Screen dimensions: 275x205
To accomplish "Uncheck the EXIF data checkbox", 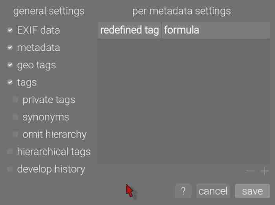I will pos(10,30).
